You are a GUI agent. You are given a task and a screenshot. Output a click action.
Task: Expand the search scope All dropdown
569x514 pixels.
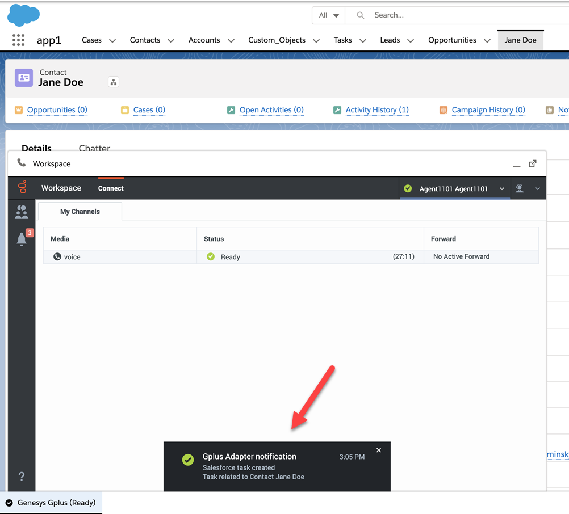coord(329,15)
